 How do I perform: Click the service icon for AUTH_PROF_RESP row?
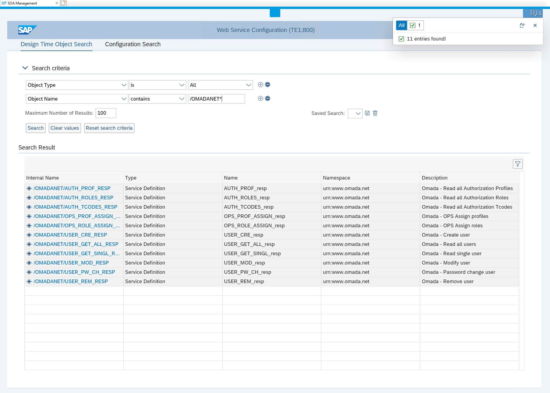point(29,189)
